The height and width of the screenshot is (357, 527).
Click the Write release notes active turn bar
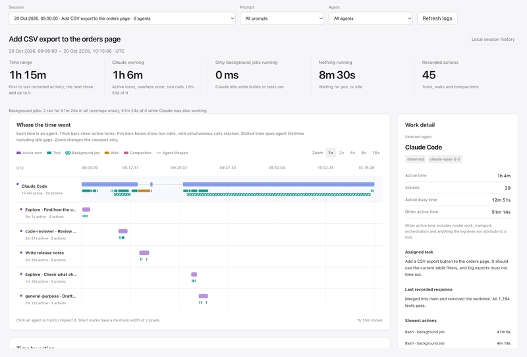tap(144, 253)
